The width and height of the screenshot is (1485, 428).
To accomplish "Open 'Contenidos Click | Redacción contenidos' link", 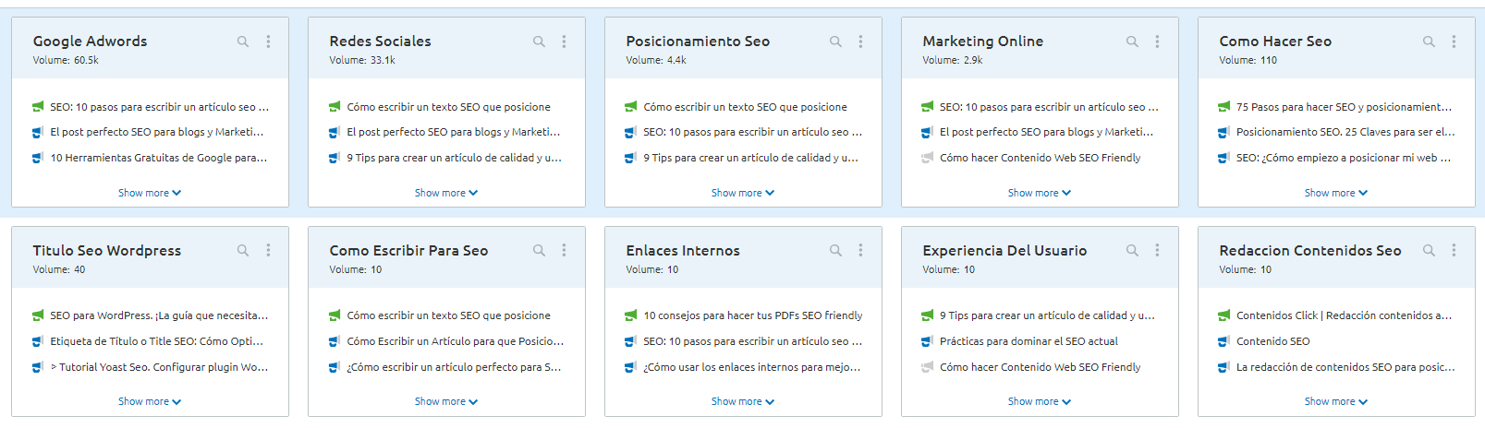I will point(1345,315).
